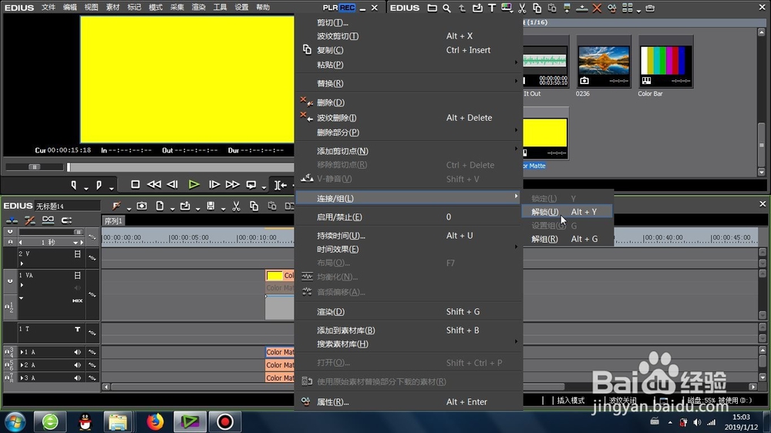Toggle the insert/overwrite mode icon
Viewport: 771px width, 433px height.
pyautogui.click(x=12, y=220)
